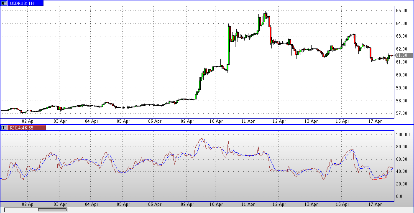Click 09 Apr on the price chart time axis

point(187,121)
